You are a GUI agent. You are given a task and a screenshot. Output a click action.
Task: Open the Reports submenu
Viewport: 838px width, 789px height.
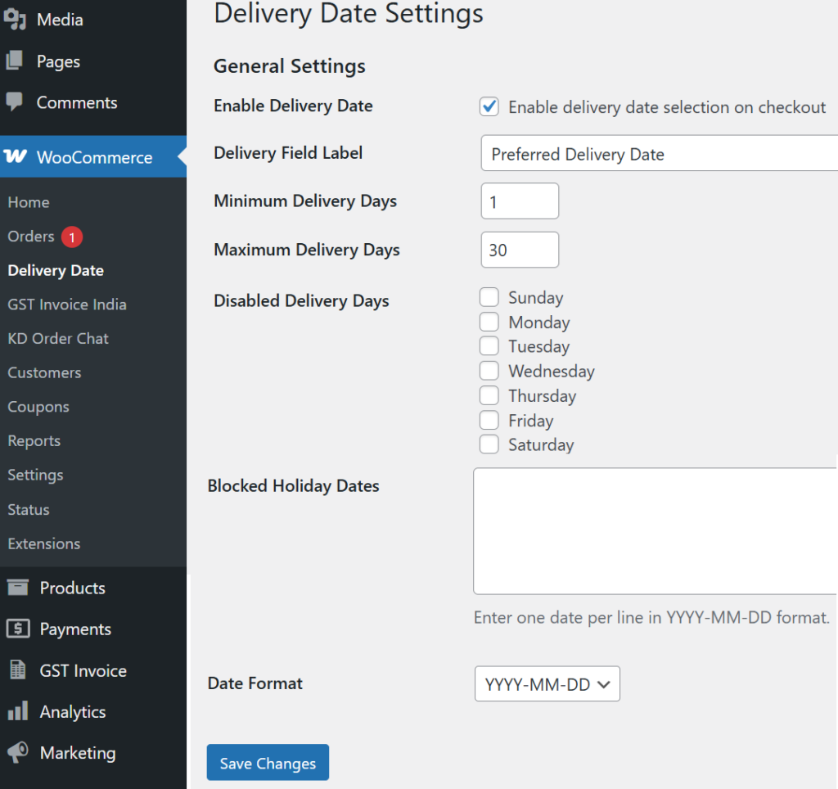(34, 441)
